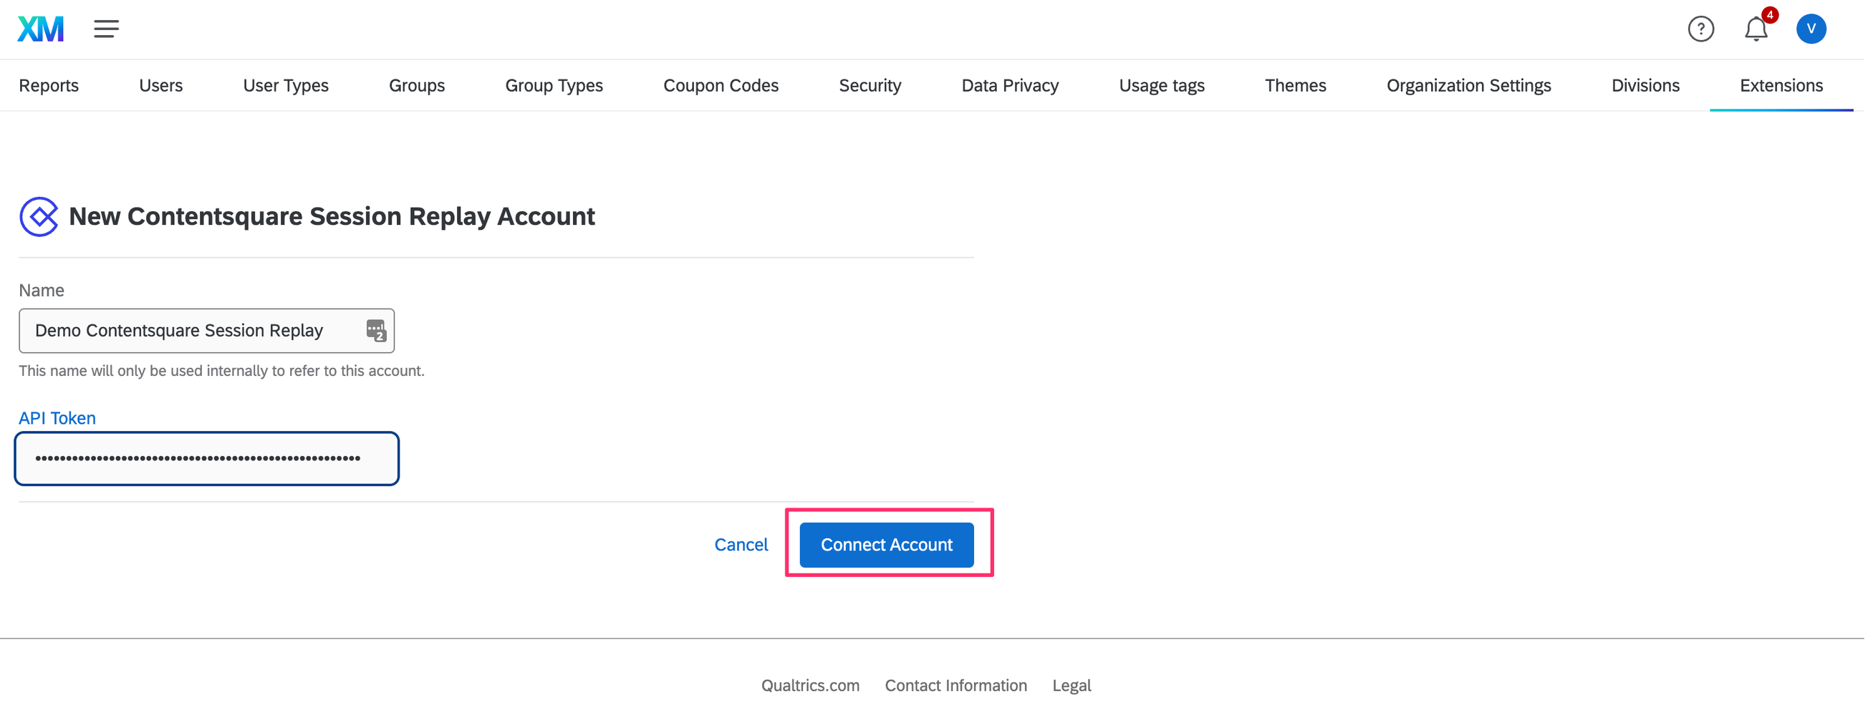The width and height of the screenshot is (1868, 708).
Task: Select the Coupon Codes tab
Action: point(721,85)
